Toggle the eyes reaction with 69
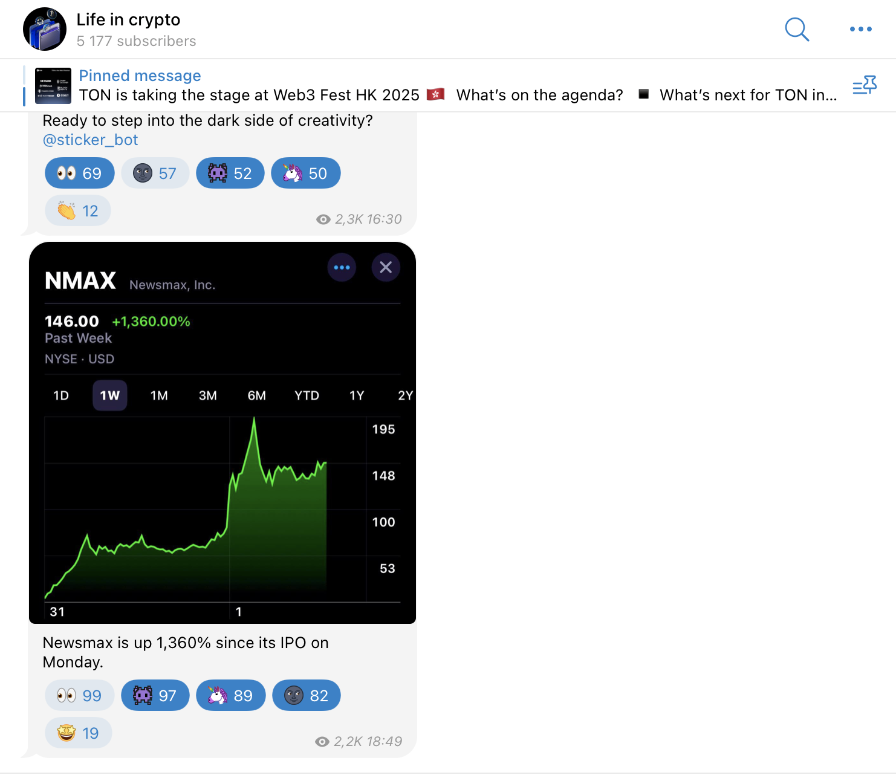The image size is (896, 775). (x=79, y=173)
